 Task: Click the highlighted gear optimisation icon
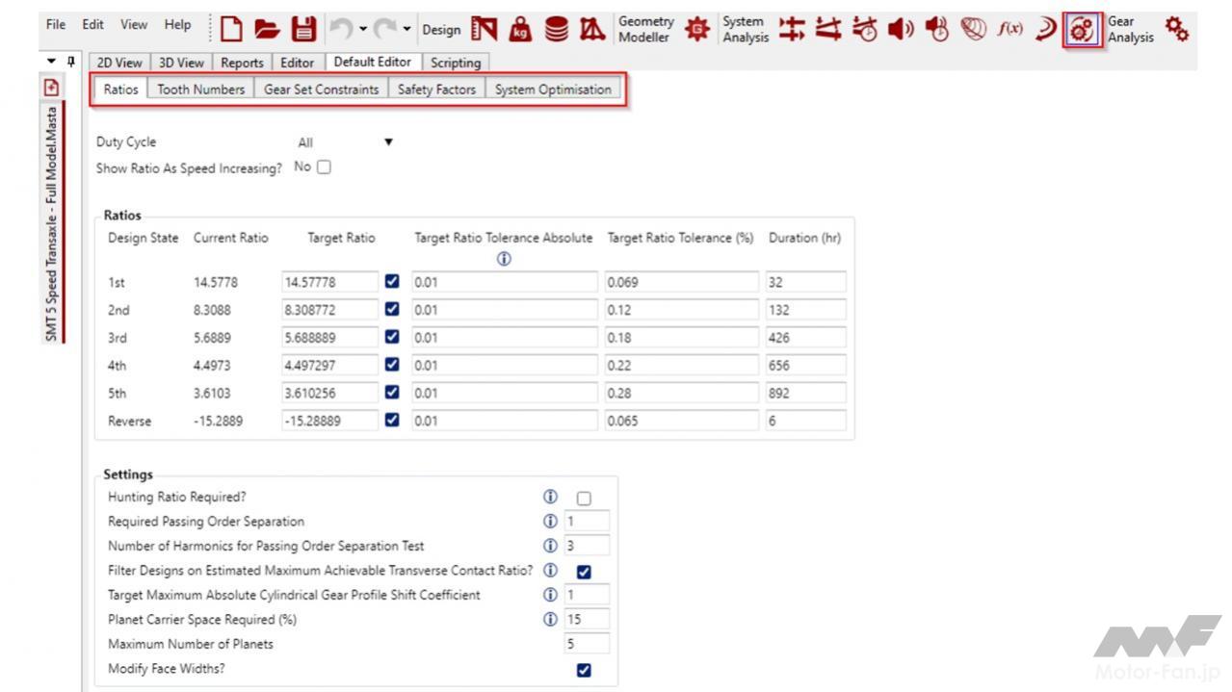click(1083, 30)
